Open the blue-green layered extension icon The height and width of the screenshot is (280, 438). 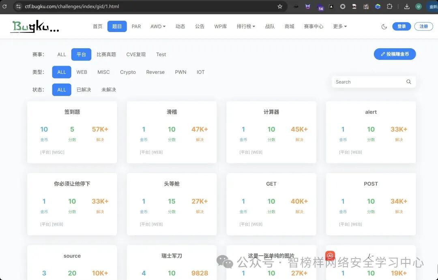(378, 7)
